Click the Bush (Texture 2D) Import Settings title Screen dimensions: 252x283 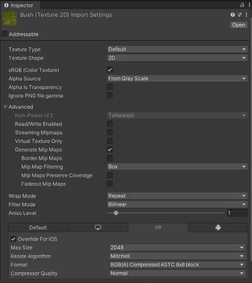(x=66, y=15)
